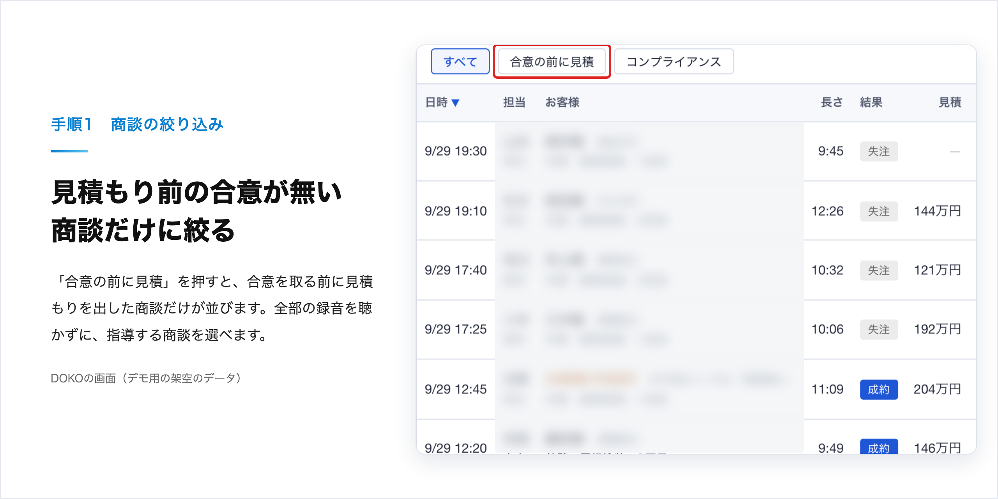Screen dimensions: 998x499
Task: Click the 成約 badge beside 204万円
Action: (879, 389)
